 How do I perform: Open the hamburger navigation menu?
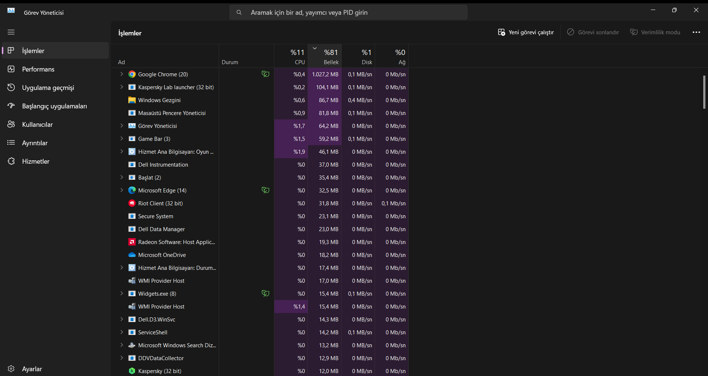(x=11, y=32)
